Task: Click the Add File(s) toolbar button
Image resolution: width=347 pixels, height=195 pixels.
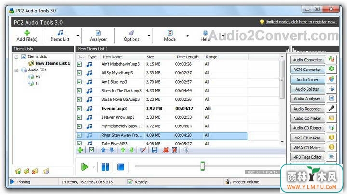Action: (x=27, y=36)
